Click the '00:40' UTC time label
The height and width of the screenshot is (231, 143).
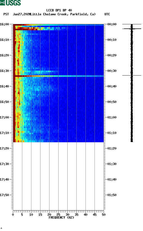(x=112, y=86)
